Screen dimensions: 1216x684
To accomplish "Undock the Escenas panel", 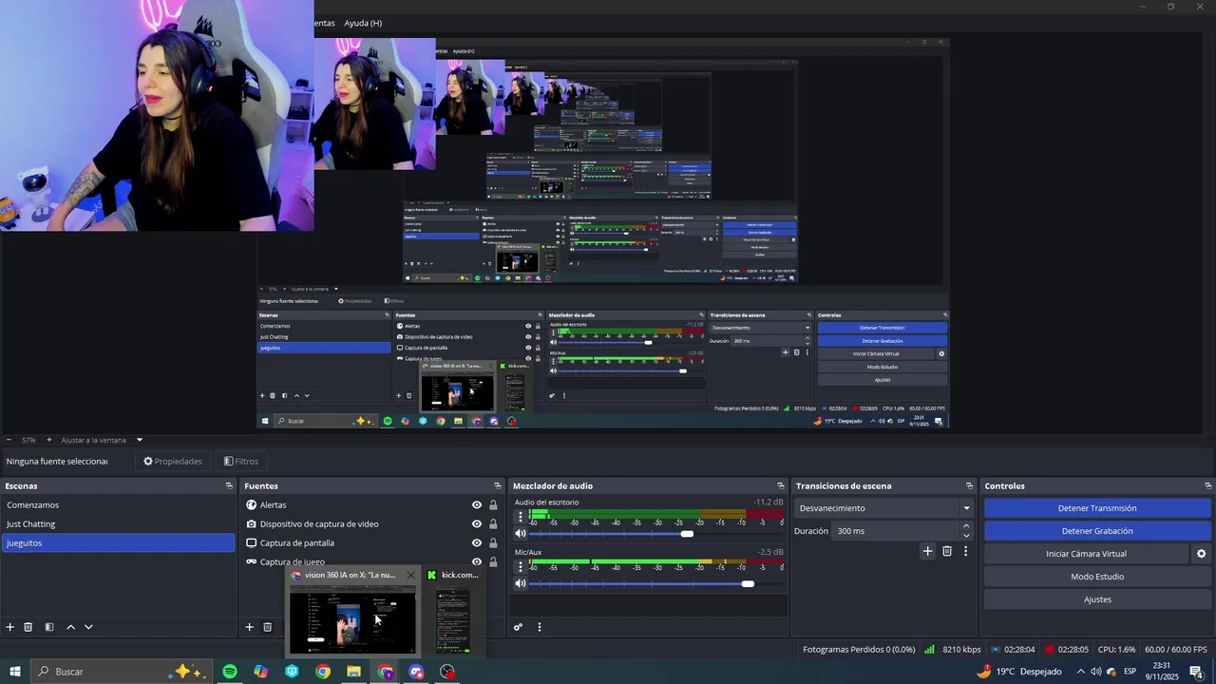I will pos(229,485).
